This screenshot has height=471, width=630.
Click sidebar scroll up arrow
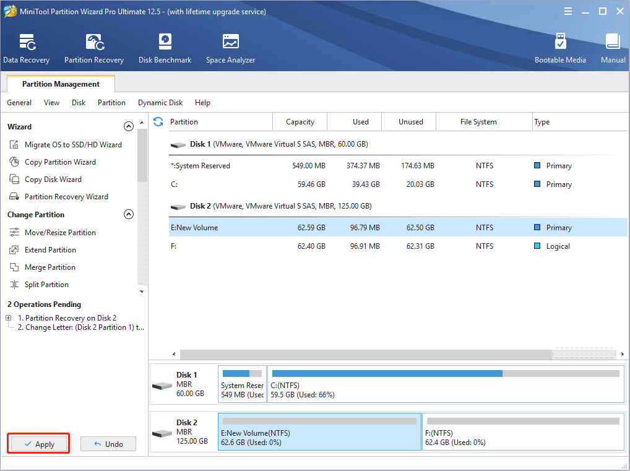pyautogui.click(x=142, y=122)
